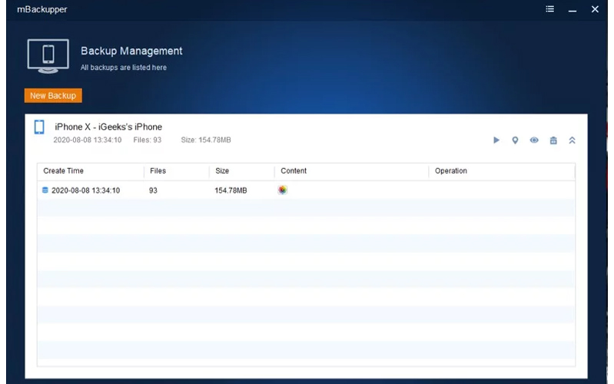
Task: Click the 'iPhone X - iGeeks's iPhone' title
Action: pos(108,127)
